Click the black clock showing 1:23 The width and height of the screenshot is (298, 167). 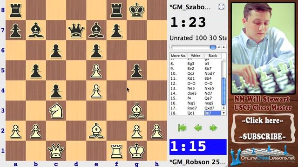coord(188,22)
